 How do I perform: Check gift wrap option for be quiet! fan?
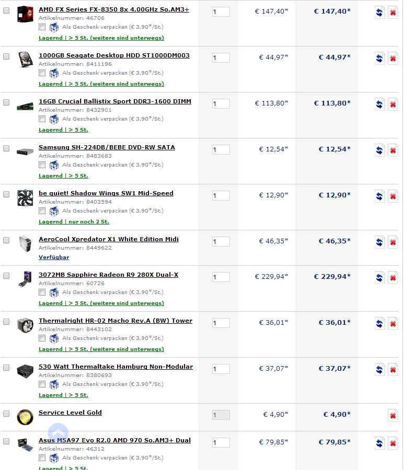(42, 211)
